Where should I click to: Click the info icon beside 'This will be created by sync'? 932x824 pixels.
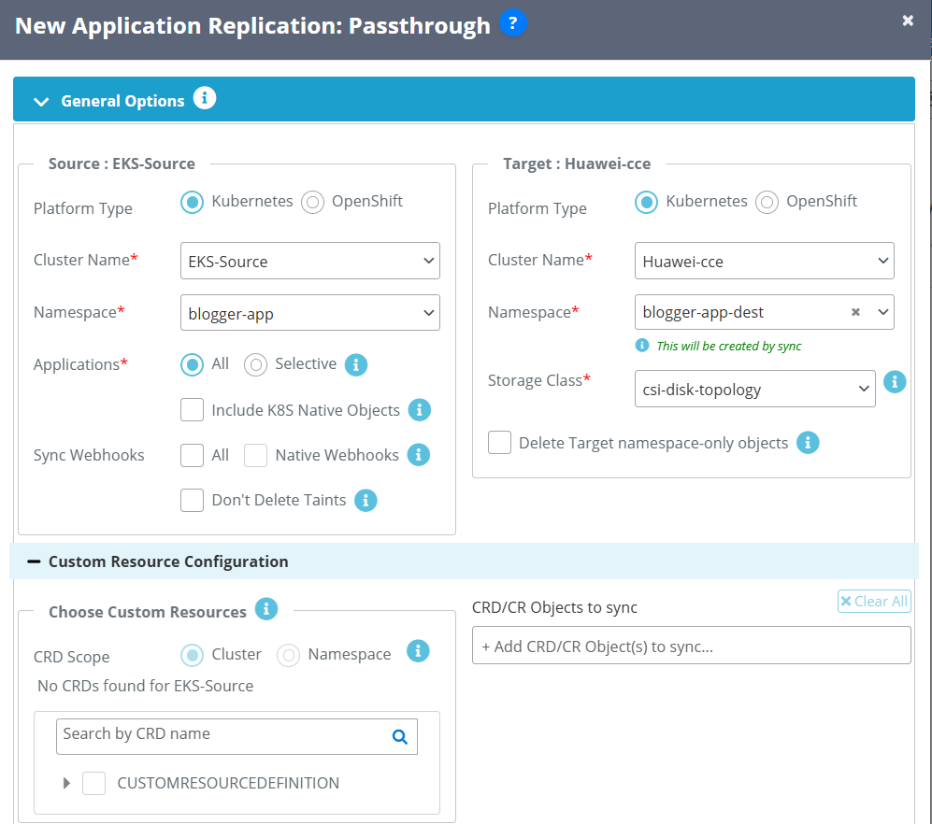(x=642, y=345)
